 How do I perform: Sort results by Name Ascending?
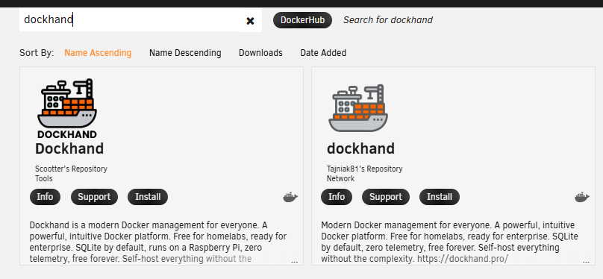[x=98, y=53]
